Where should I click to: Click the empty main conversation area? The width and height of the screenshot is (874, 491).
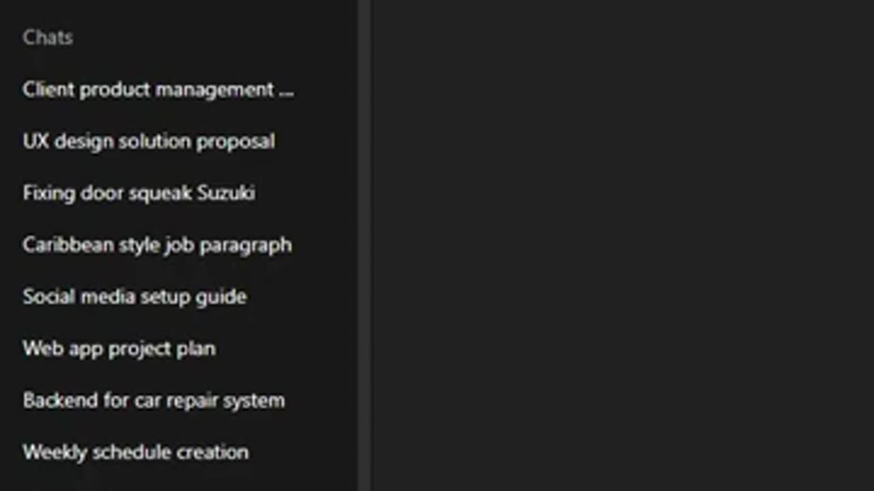tap(621, 245)
